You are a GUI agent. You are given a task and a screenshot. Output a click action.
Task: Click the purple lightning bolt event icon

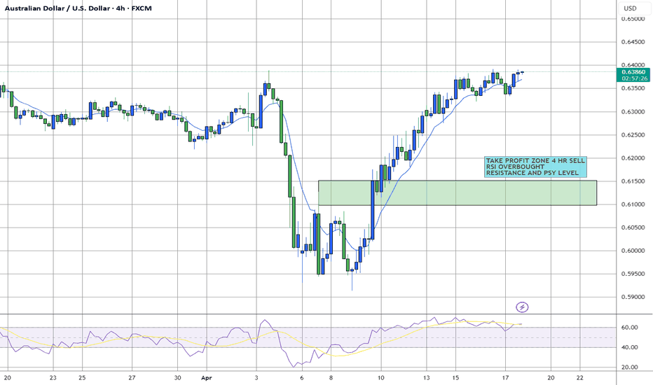(522, 307)
